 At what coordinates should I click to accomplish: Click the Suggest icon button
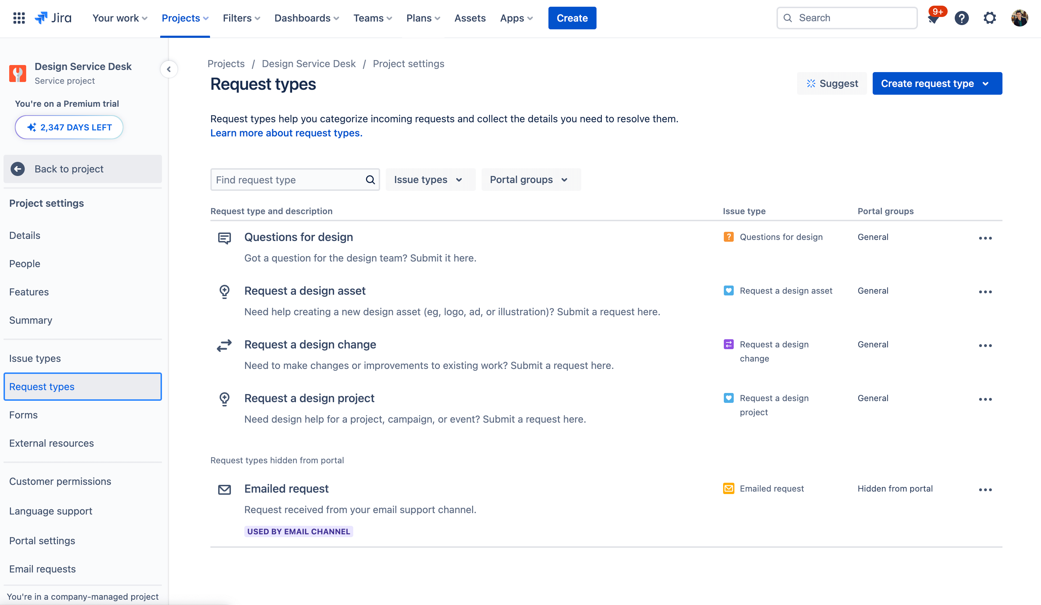tap(810, 83)
